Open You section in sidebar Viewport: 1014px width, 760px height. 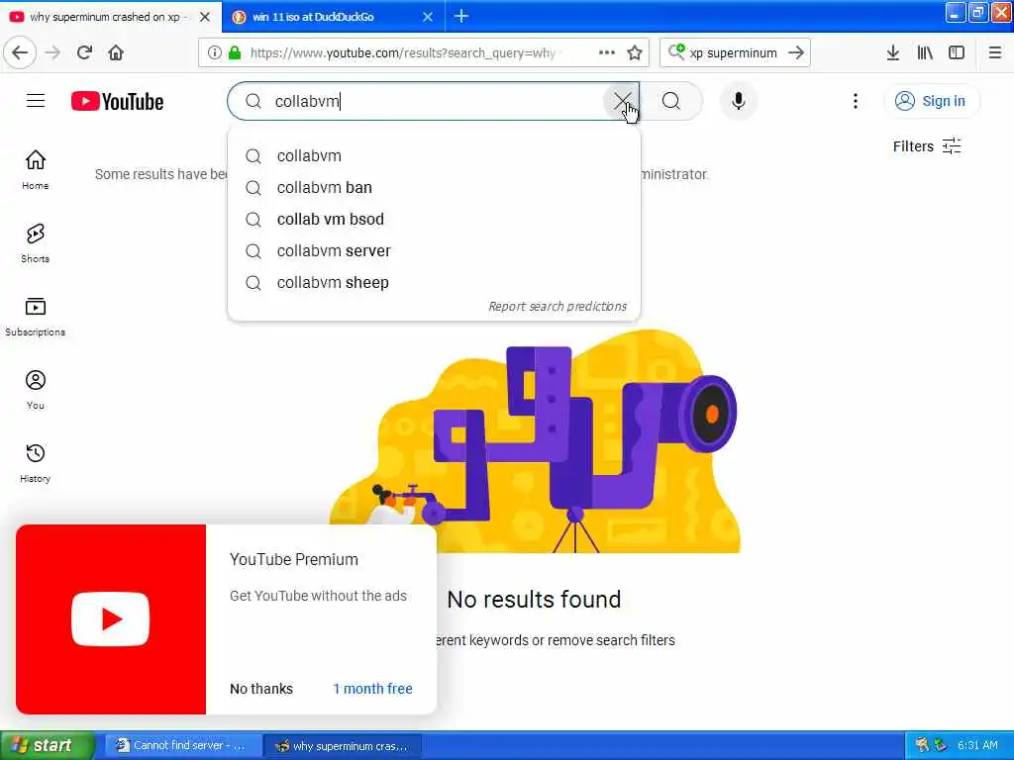(35, 389)
